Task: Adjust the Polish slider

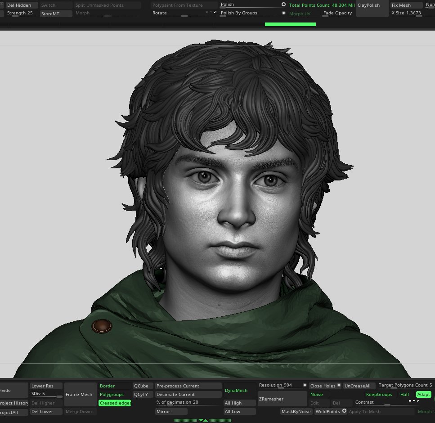Action: [250, 5]
